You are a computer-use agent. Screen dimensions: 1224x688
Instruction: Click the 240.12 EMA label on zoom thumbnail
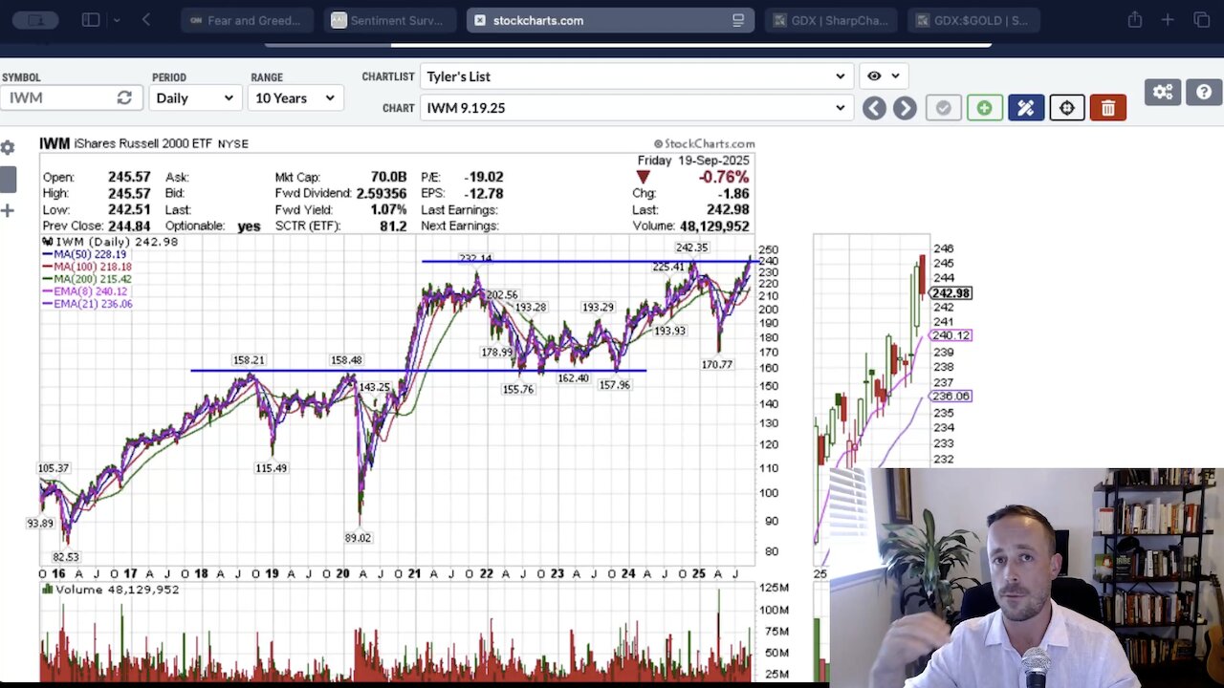click(951, 335)
